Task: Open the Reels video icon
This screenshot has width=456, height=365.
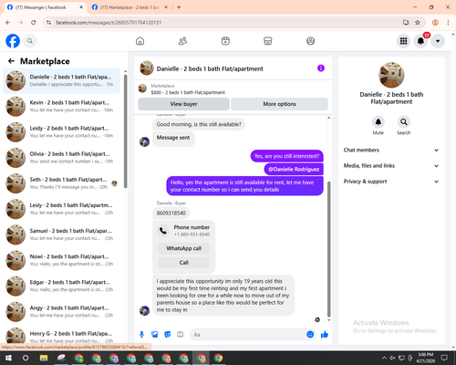Action: point(225,41)
